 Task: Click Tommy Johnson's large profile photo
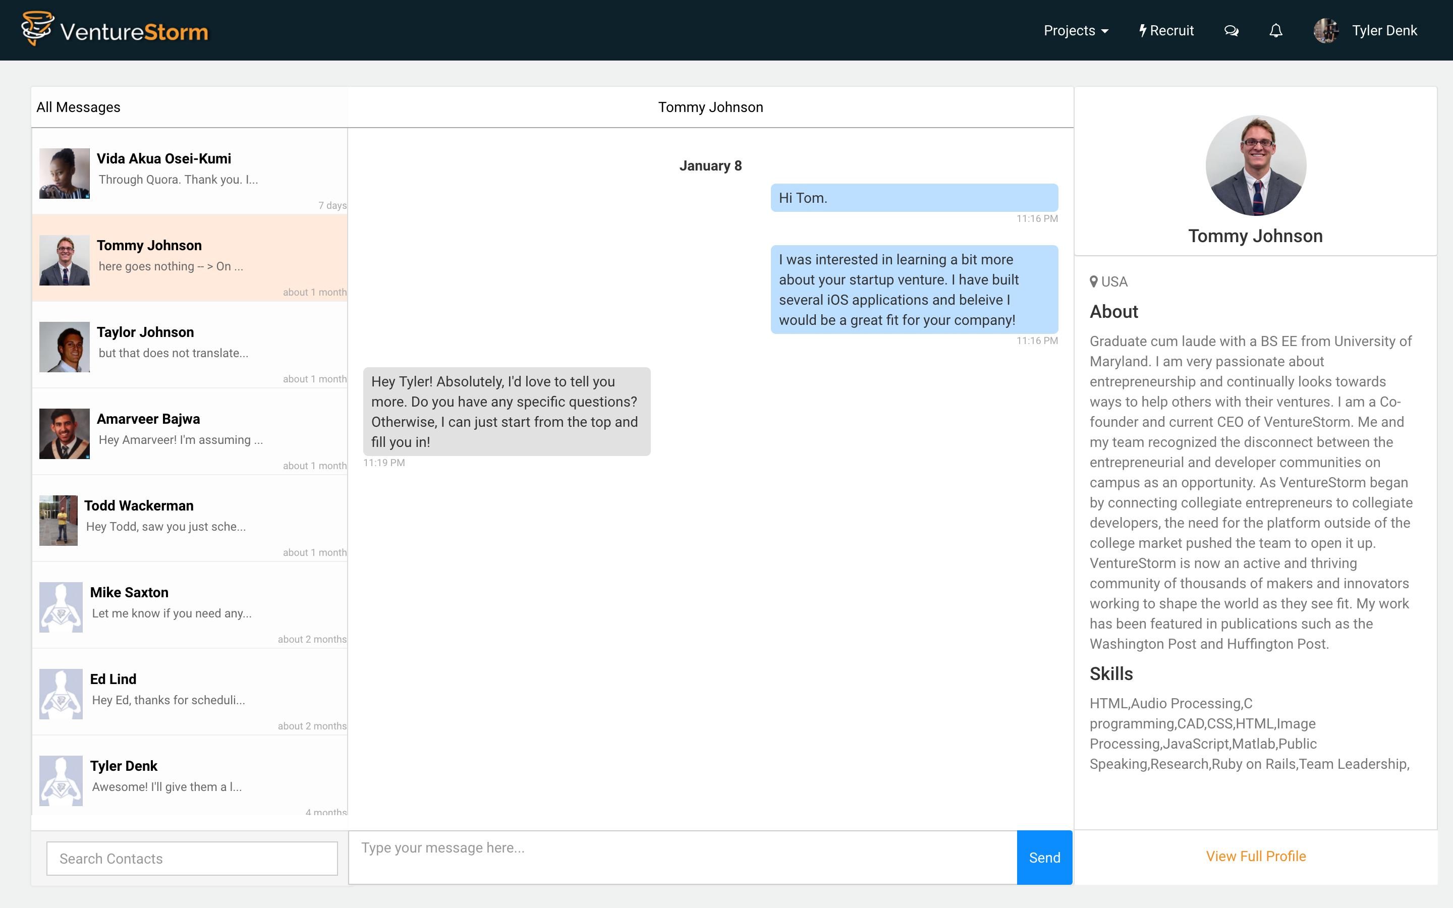point(1255,166)
